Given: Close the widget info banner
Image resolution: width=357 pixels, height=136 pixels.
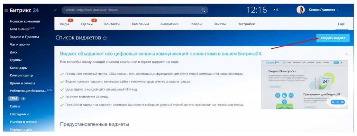Looking at the screenshot, I should tap(347, 54).
